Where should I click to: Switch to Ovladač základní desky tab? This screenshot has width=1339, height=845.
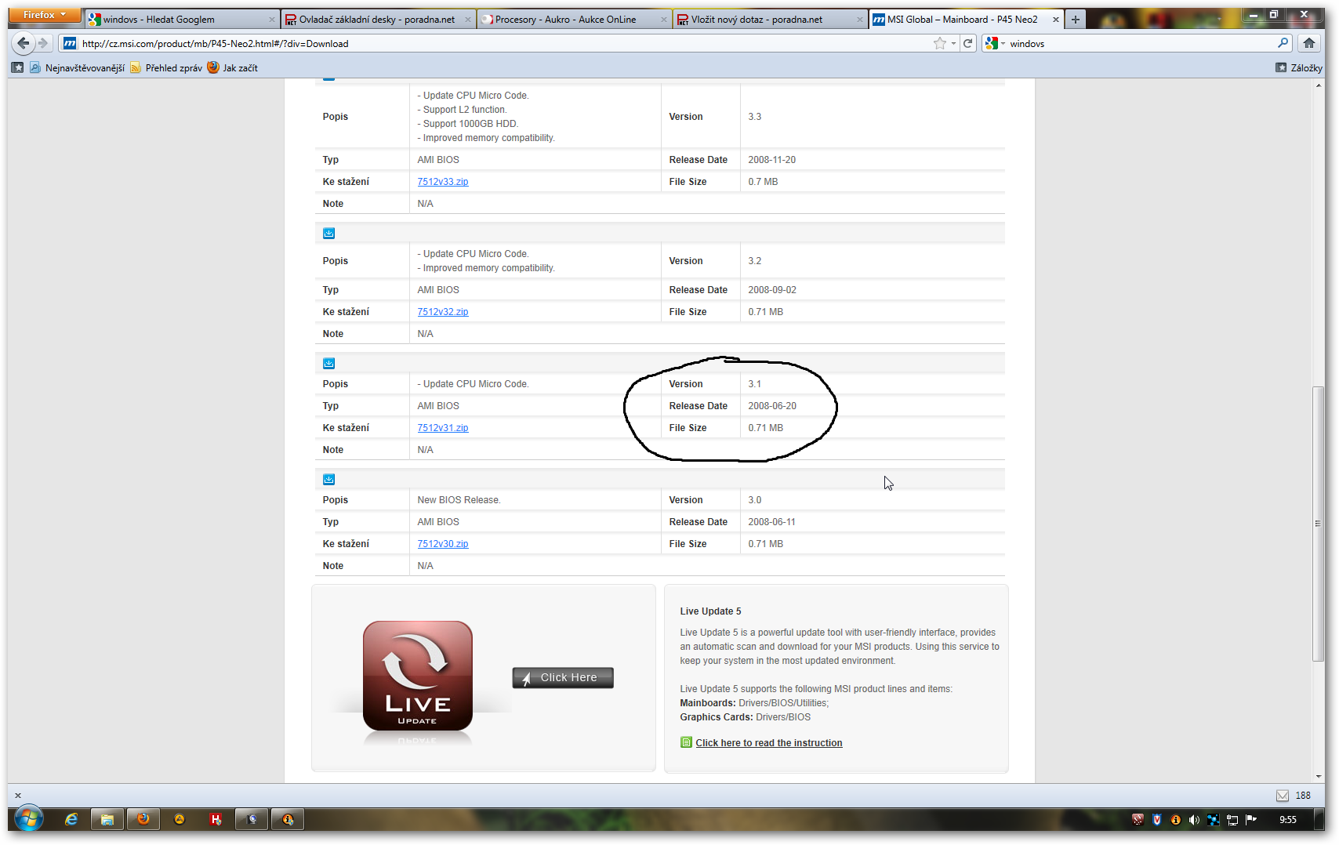point(376,20)
